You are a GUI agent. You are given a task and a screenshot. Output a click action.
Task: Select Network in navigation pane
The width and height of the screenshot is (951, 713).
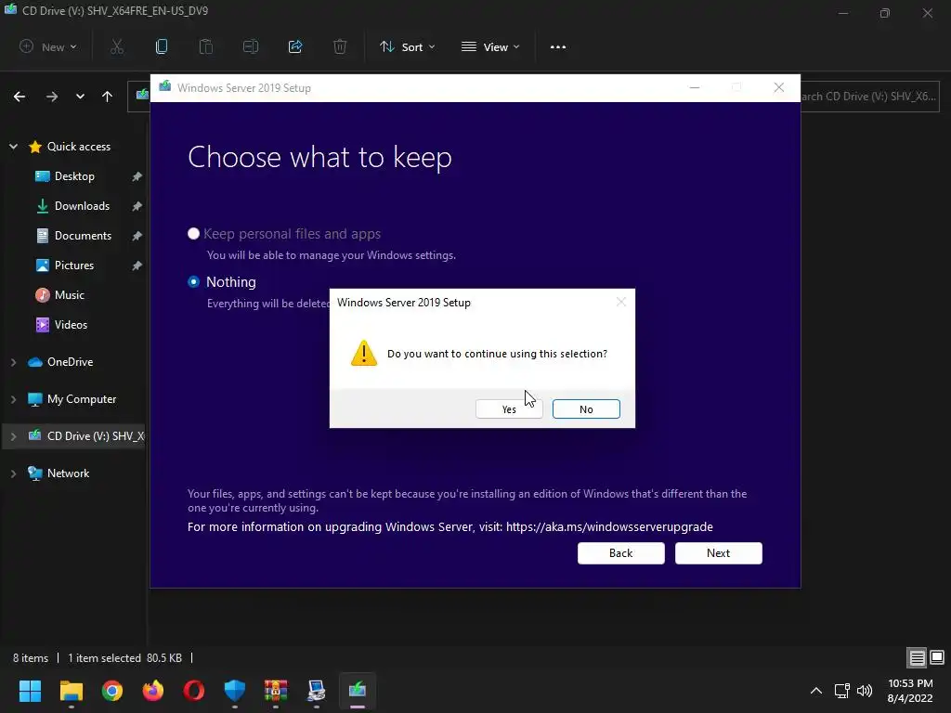pyautogui.click(x=68, y=473)
